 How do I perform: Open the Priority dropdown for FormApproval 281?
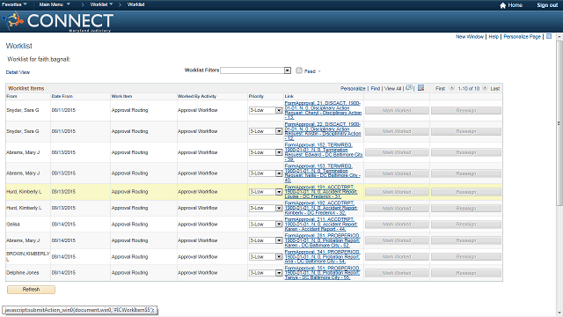pos(266,240)
